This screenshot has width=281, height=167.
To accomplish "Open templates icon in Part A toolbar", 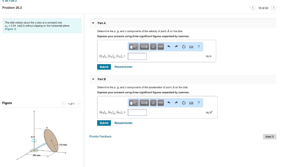I will [134, 47].
